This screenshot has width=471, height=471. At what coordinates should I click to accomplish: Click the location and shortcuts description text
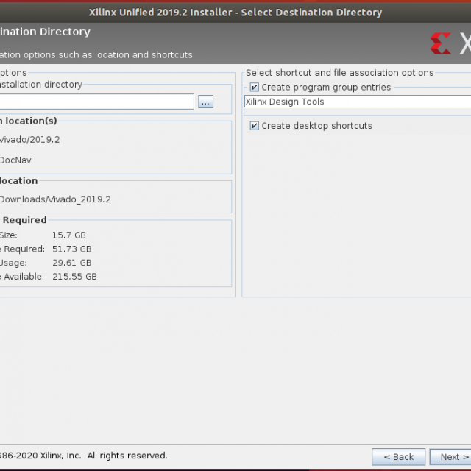97,55
